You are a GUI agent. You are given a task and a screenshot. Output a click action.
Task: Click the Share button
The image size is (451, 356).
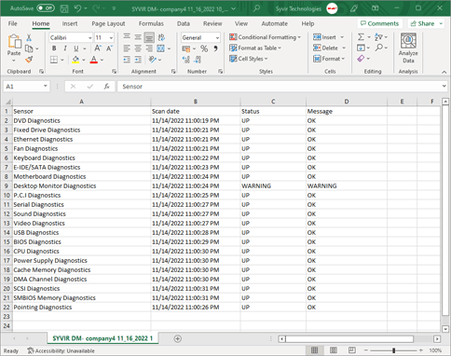pyautogui.click(x=426, y=23)
